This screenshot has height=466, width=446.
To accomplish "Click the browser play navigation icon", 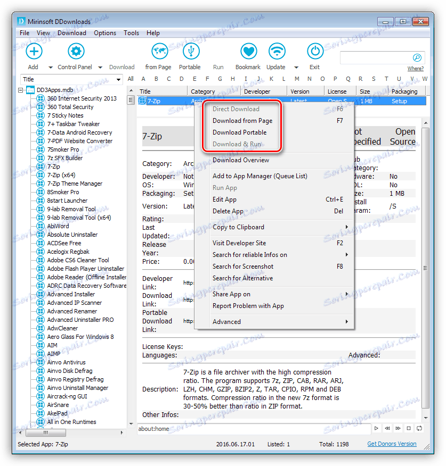I will (376, 428).
